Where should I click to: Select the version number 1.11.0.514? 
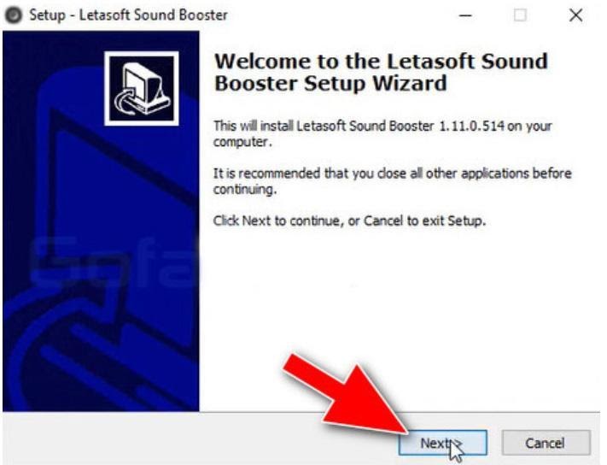[471, 126]
